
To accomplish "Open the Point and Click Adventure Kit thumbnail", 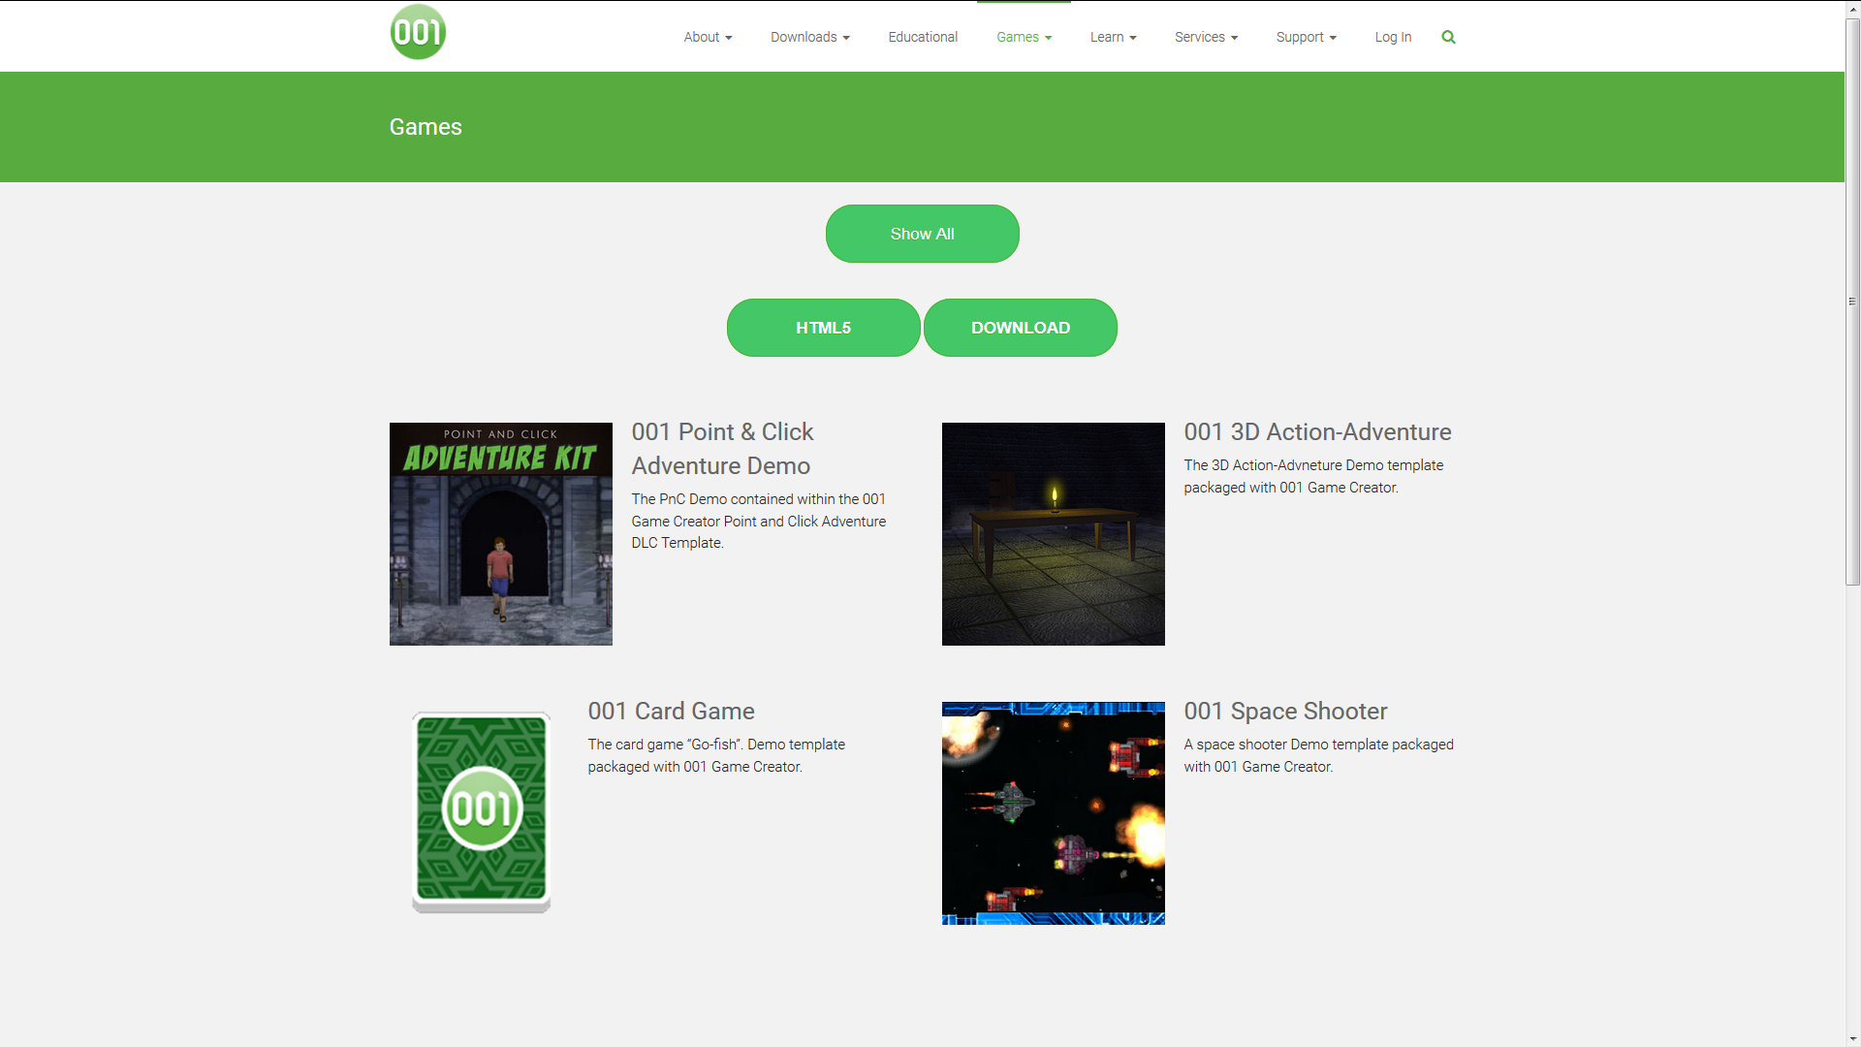I will [501, 534].
